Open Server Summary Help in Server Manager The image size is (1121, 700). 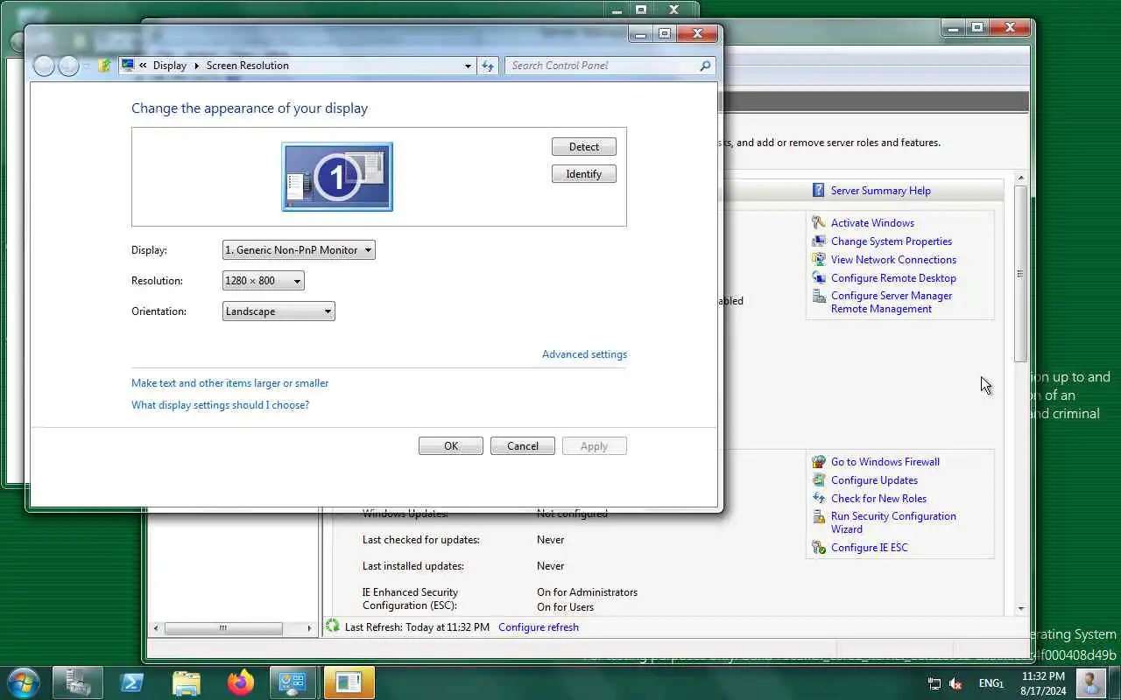point(881,191)
